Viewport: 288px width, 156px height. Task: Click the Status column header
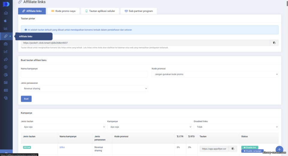[244, 136]
